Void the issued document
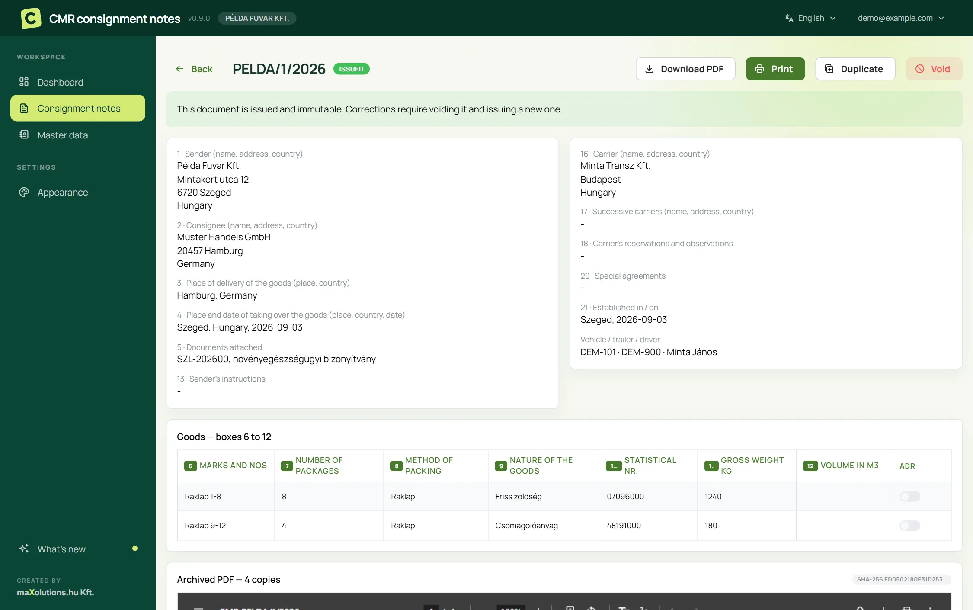This screenshot has height=610, width=973. point(934,69)
